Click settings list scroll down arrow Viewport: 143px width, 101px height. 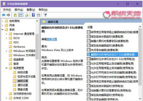click(x=140, y=98)
